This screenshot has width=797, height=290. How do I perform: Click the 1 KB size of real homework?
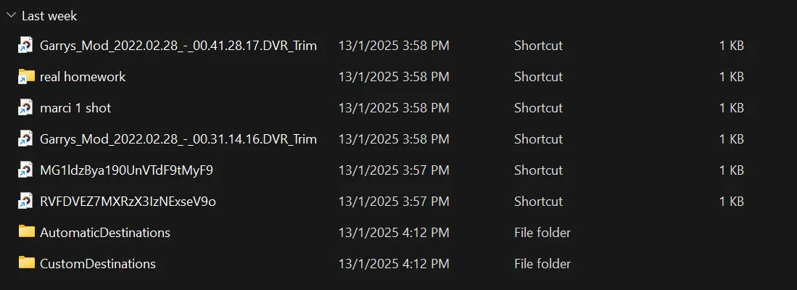731,77
